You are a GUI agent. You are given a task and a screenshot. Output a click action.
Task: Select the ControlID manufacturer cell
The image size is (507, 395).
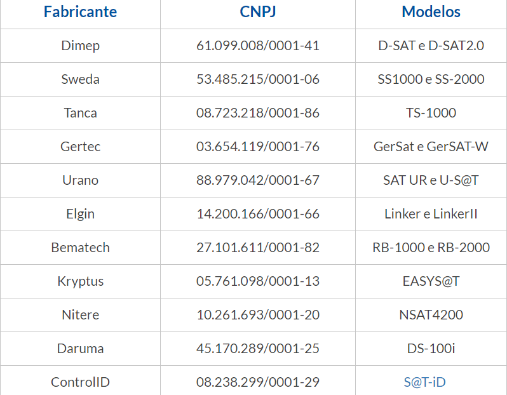click(80, 380)
